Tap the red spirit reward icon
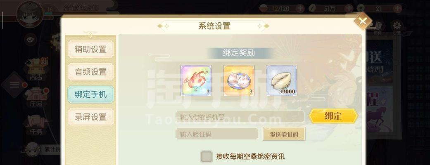 point(196,80)
